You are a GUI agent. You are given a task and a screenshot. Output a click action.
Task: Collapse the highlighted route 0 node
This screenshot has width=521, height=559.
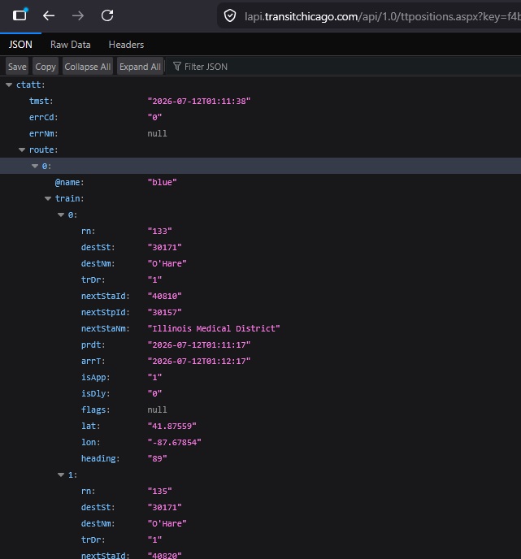pos(35,166)
